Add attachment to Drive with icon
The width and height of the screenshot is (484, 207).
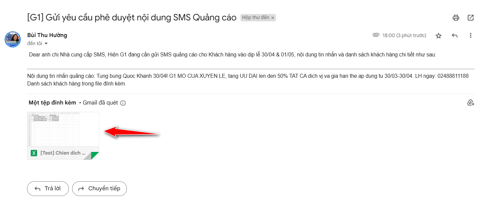click(471, 102)
